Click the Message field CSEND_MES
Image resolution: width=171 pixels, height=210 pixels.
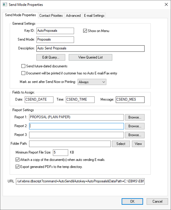tap(130, 100)
